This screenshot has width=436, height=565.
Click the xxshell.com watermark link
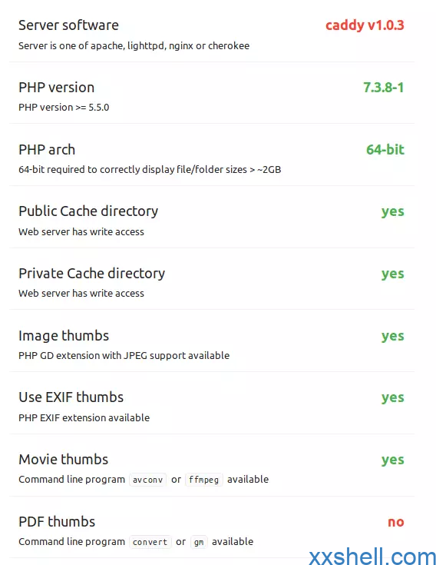pos(372,557)
